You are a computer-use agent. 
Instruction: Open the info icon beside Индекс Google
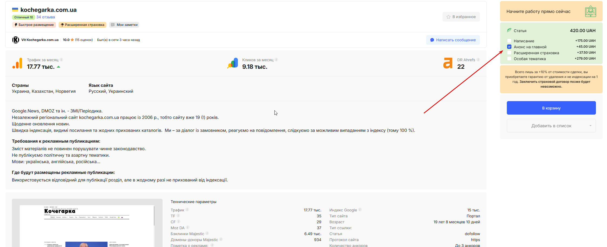pyautogui.click(x=360, y=210)
